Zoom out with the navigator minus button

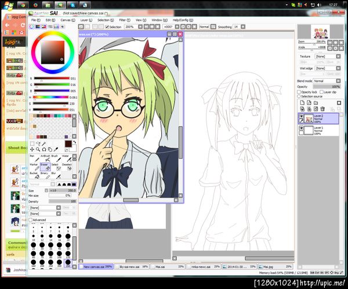coord(330,42)
